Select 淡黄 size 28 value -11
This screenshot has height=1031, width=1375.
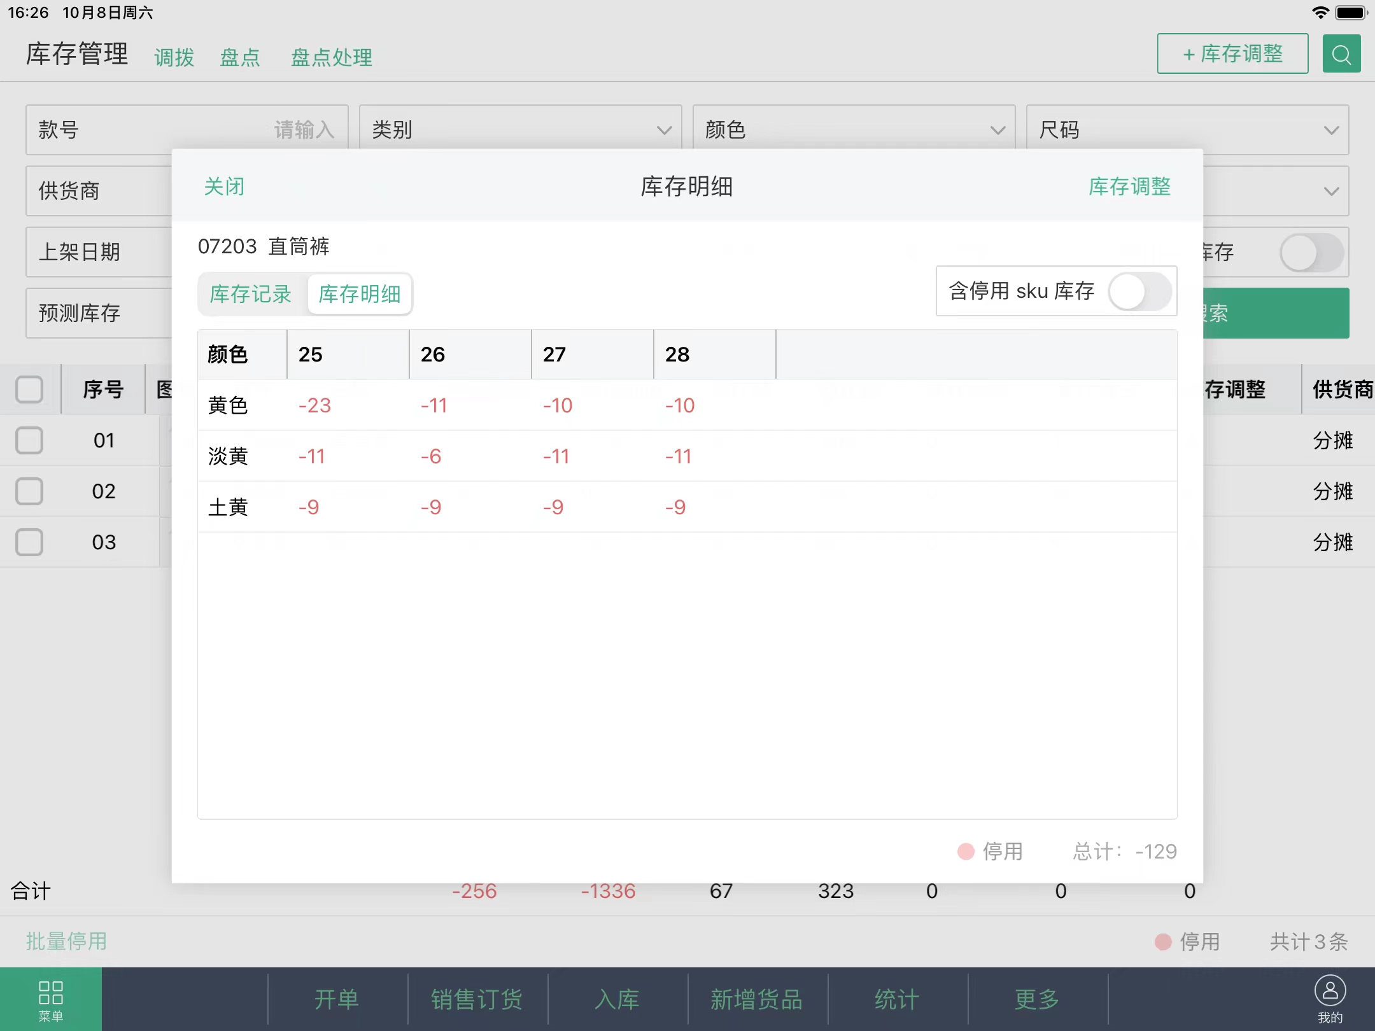679,456
